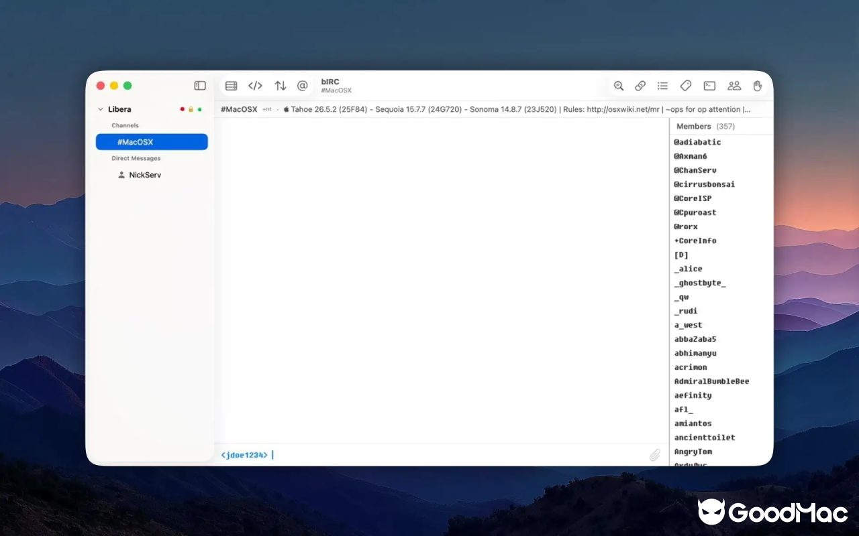
Task: Click the lock icon beside Libera
Action: coord(191,109)
